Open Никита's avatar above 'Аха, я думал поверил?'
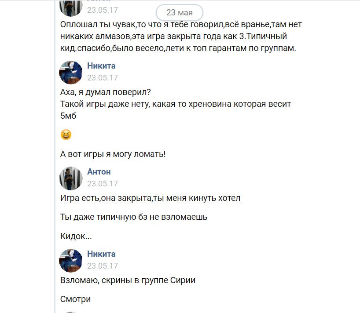 (x=71, y=73)
